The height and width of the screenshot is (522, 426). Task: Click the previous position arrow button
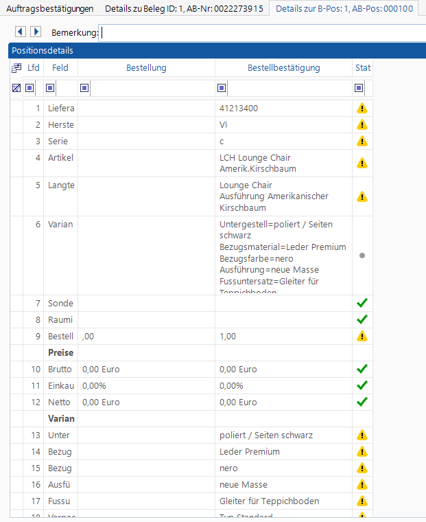[20, 32]
